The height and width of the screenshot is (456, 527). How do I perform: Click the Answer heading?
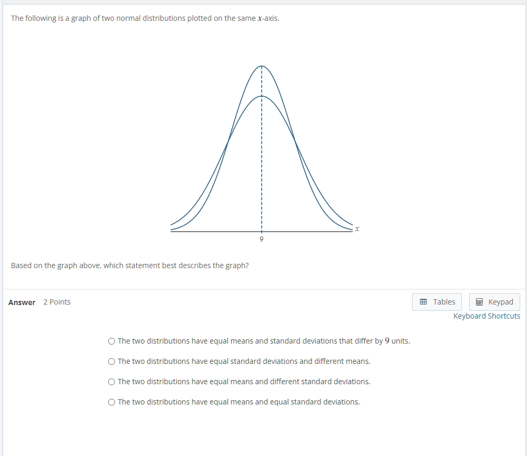pyautogui.click(x=22, y=302)
